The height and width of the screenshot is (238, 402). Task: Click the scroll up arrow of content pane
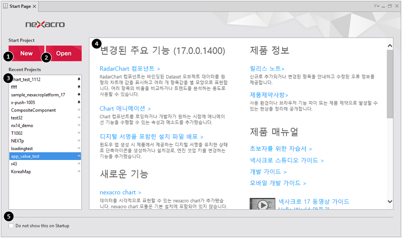click(390, 46)
